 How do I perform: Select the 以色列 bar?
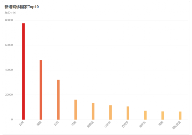pos(110,112)
